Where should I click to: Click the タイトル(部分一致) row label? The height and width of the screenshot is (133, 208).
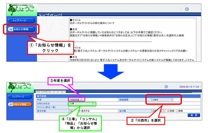[46, 107]
